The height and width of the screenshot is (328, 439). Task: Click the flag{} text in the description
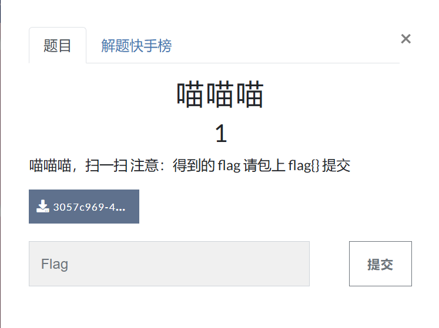(x=304, y=165)
